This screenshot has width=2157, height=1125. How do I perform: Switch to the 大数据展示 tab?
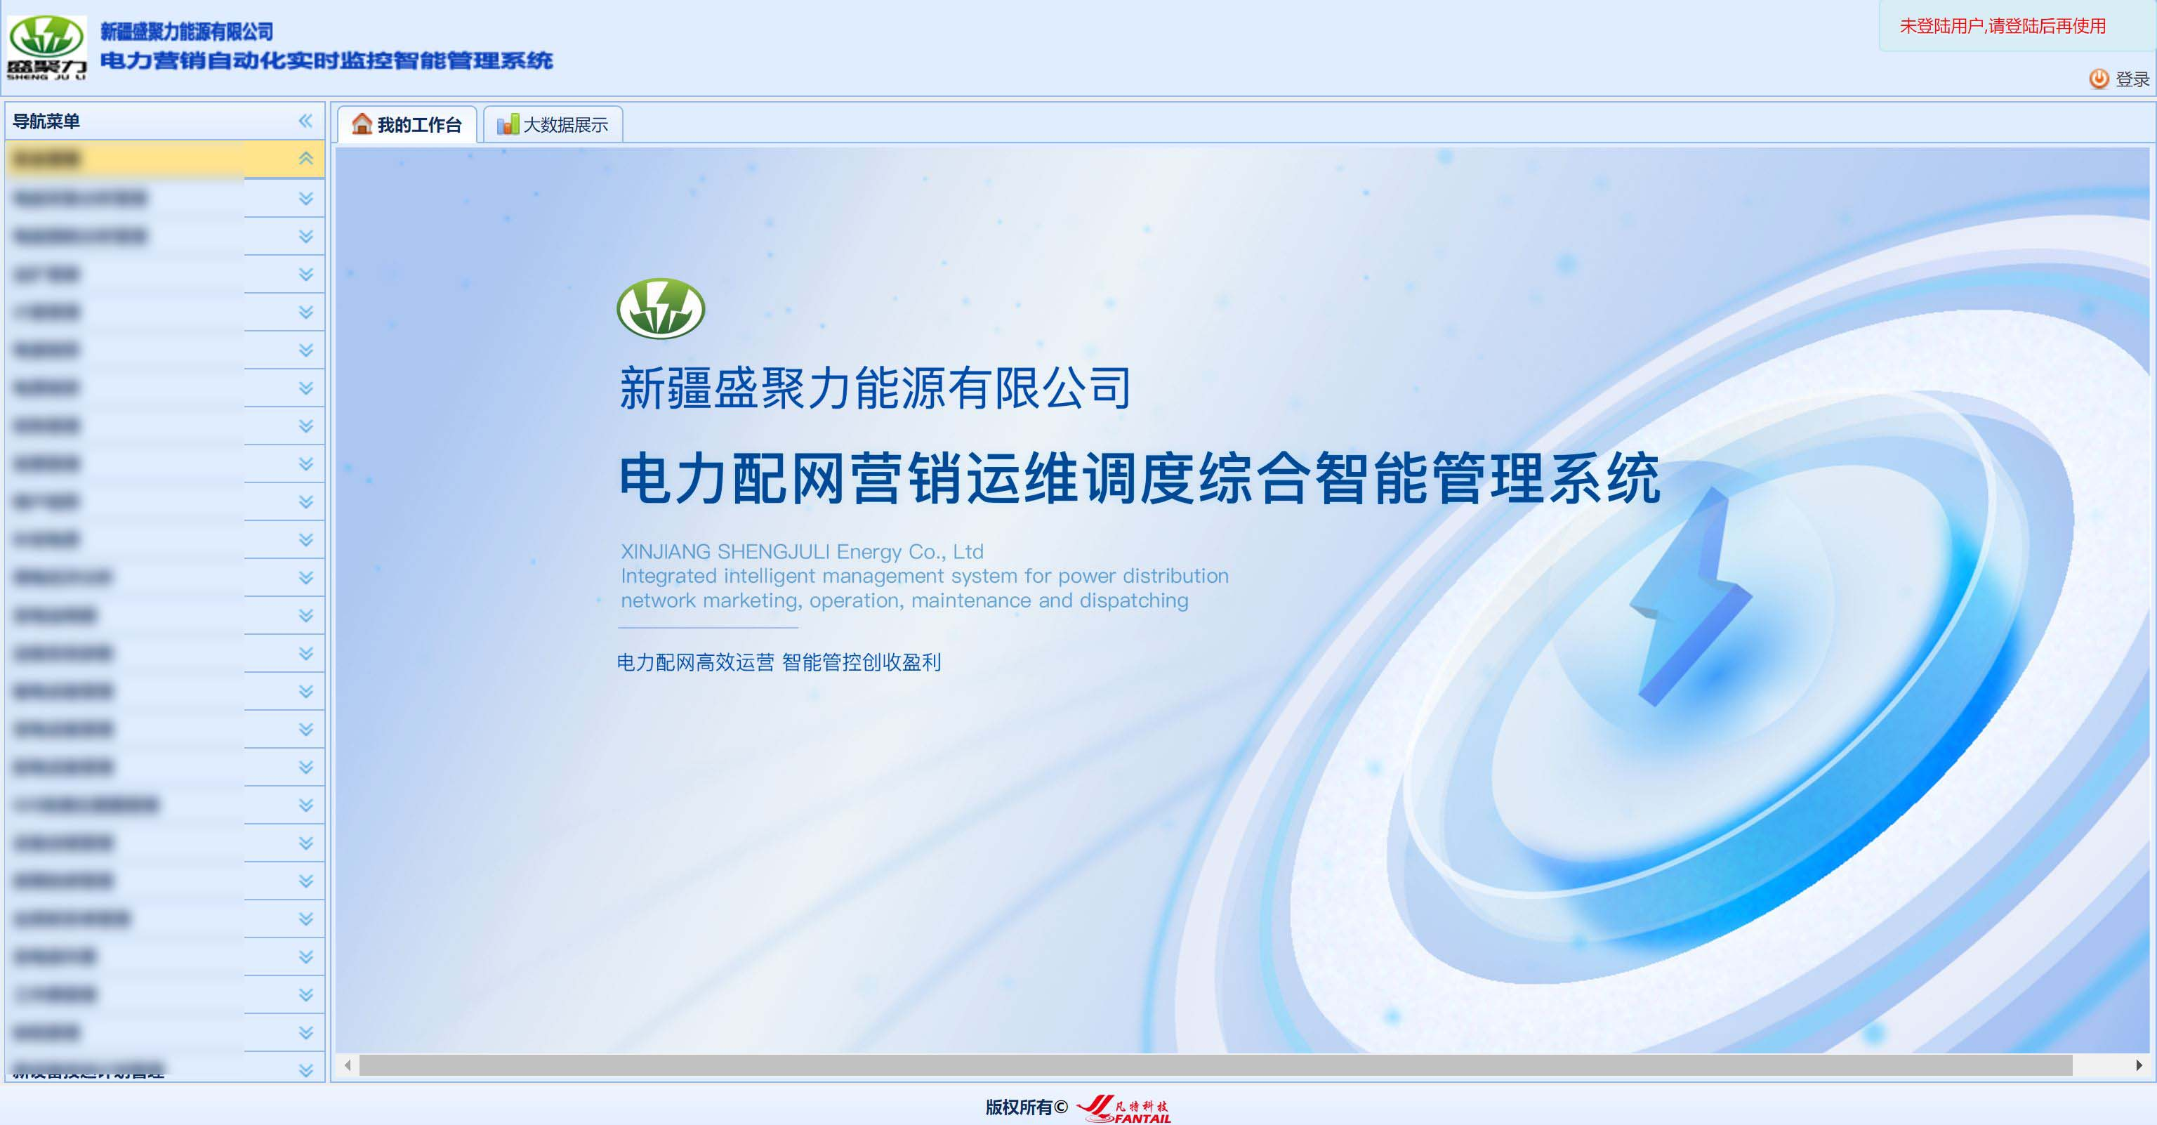[x=553, y=125]
